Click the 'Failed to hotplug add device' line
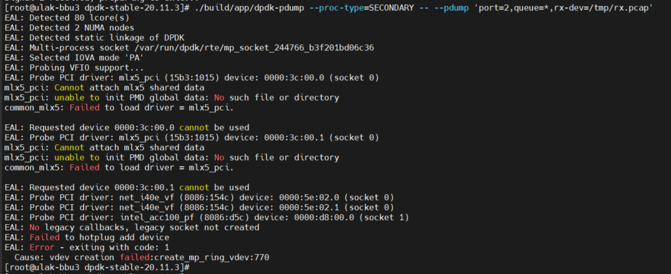The height and width of the screenshot is (274, 671). [x=87, y=238]
